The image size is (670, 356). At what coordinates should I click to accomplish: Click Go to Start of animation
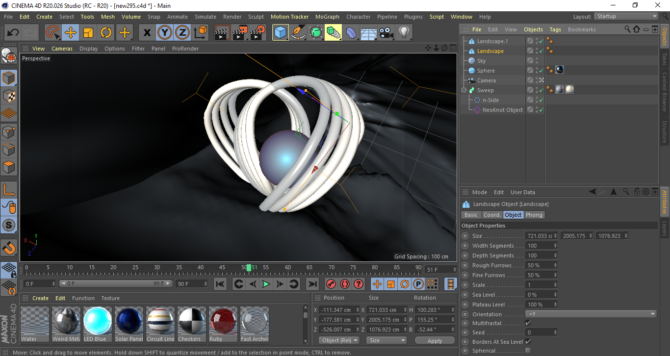click(220, 284)
